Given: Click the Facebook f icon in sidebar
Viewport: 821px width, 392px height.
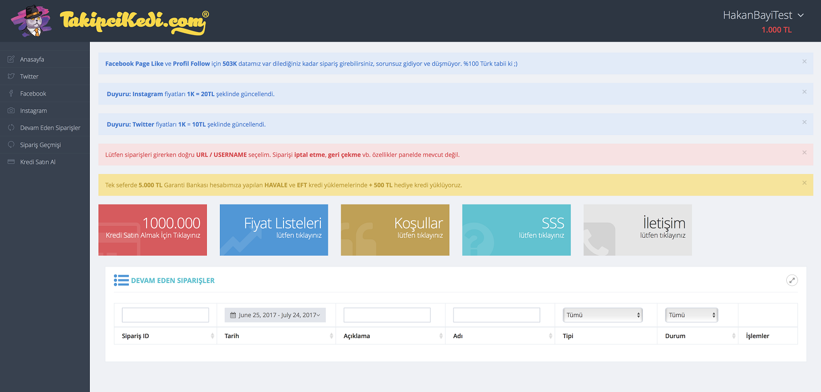Looking at the screenshot, I should coord(11,93).
